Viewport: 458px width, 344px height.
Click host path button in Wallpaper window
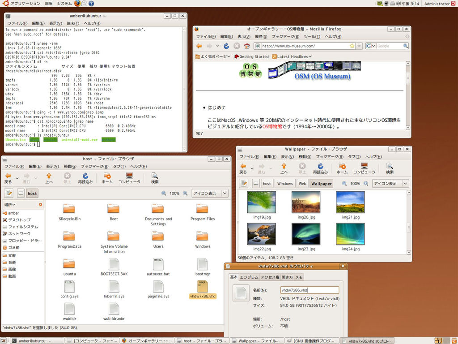coord(267,183)
